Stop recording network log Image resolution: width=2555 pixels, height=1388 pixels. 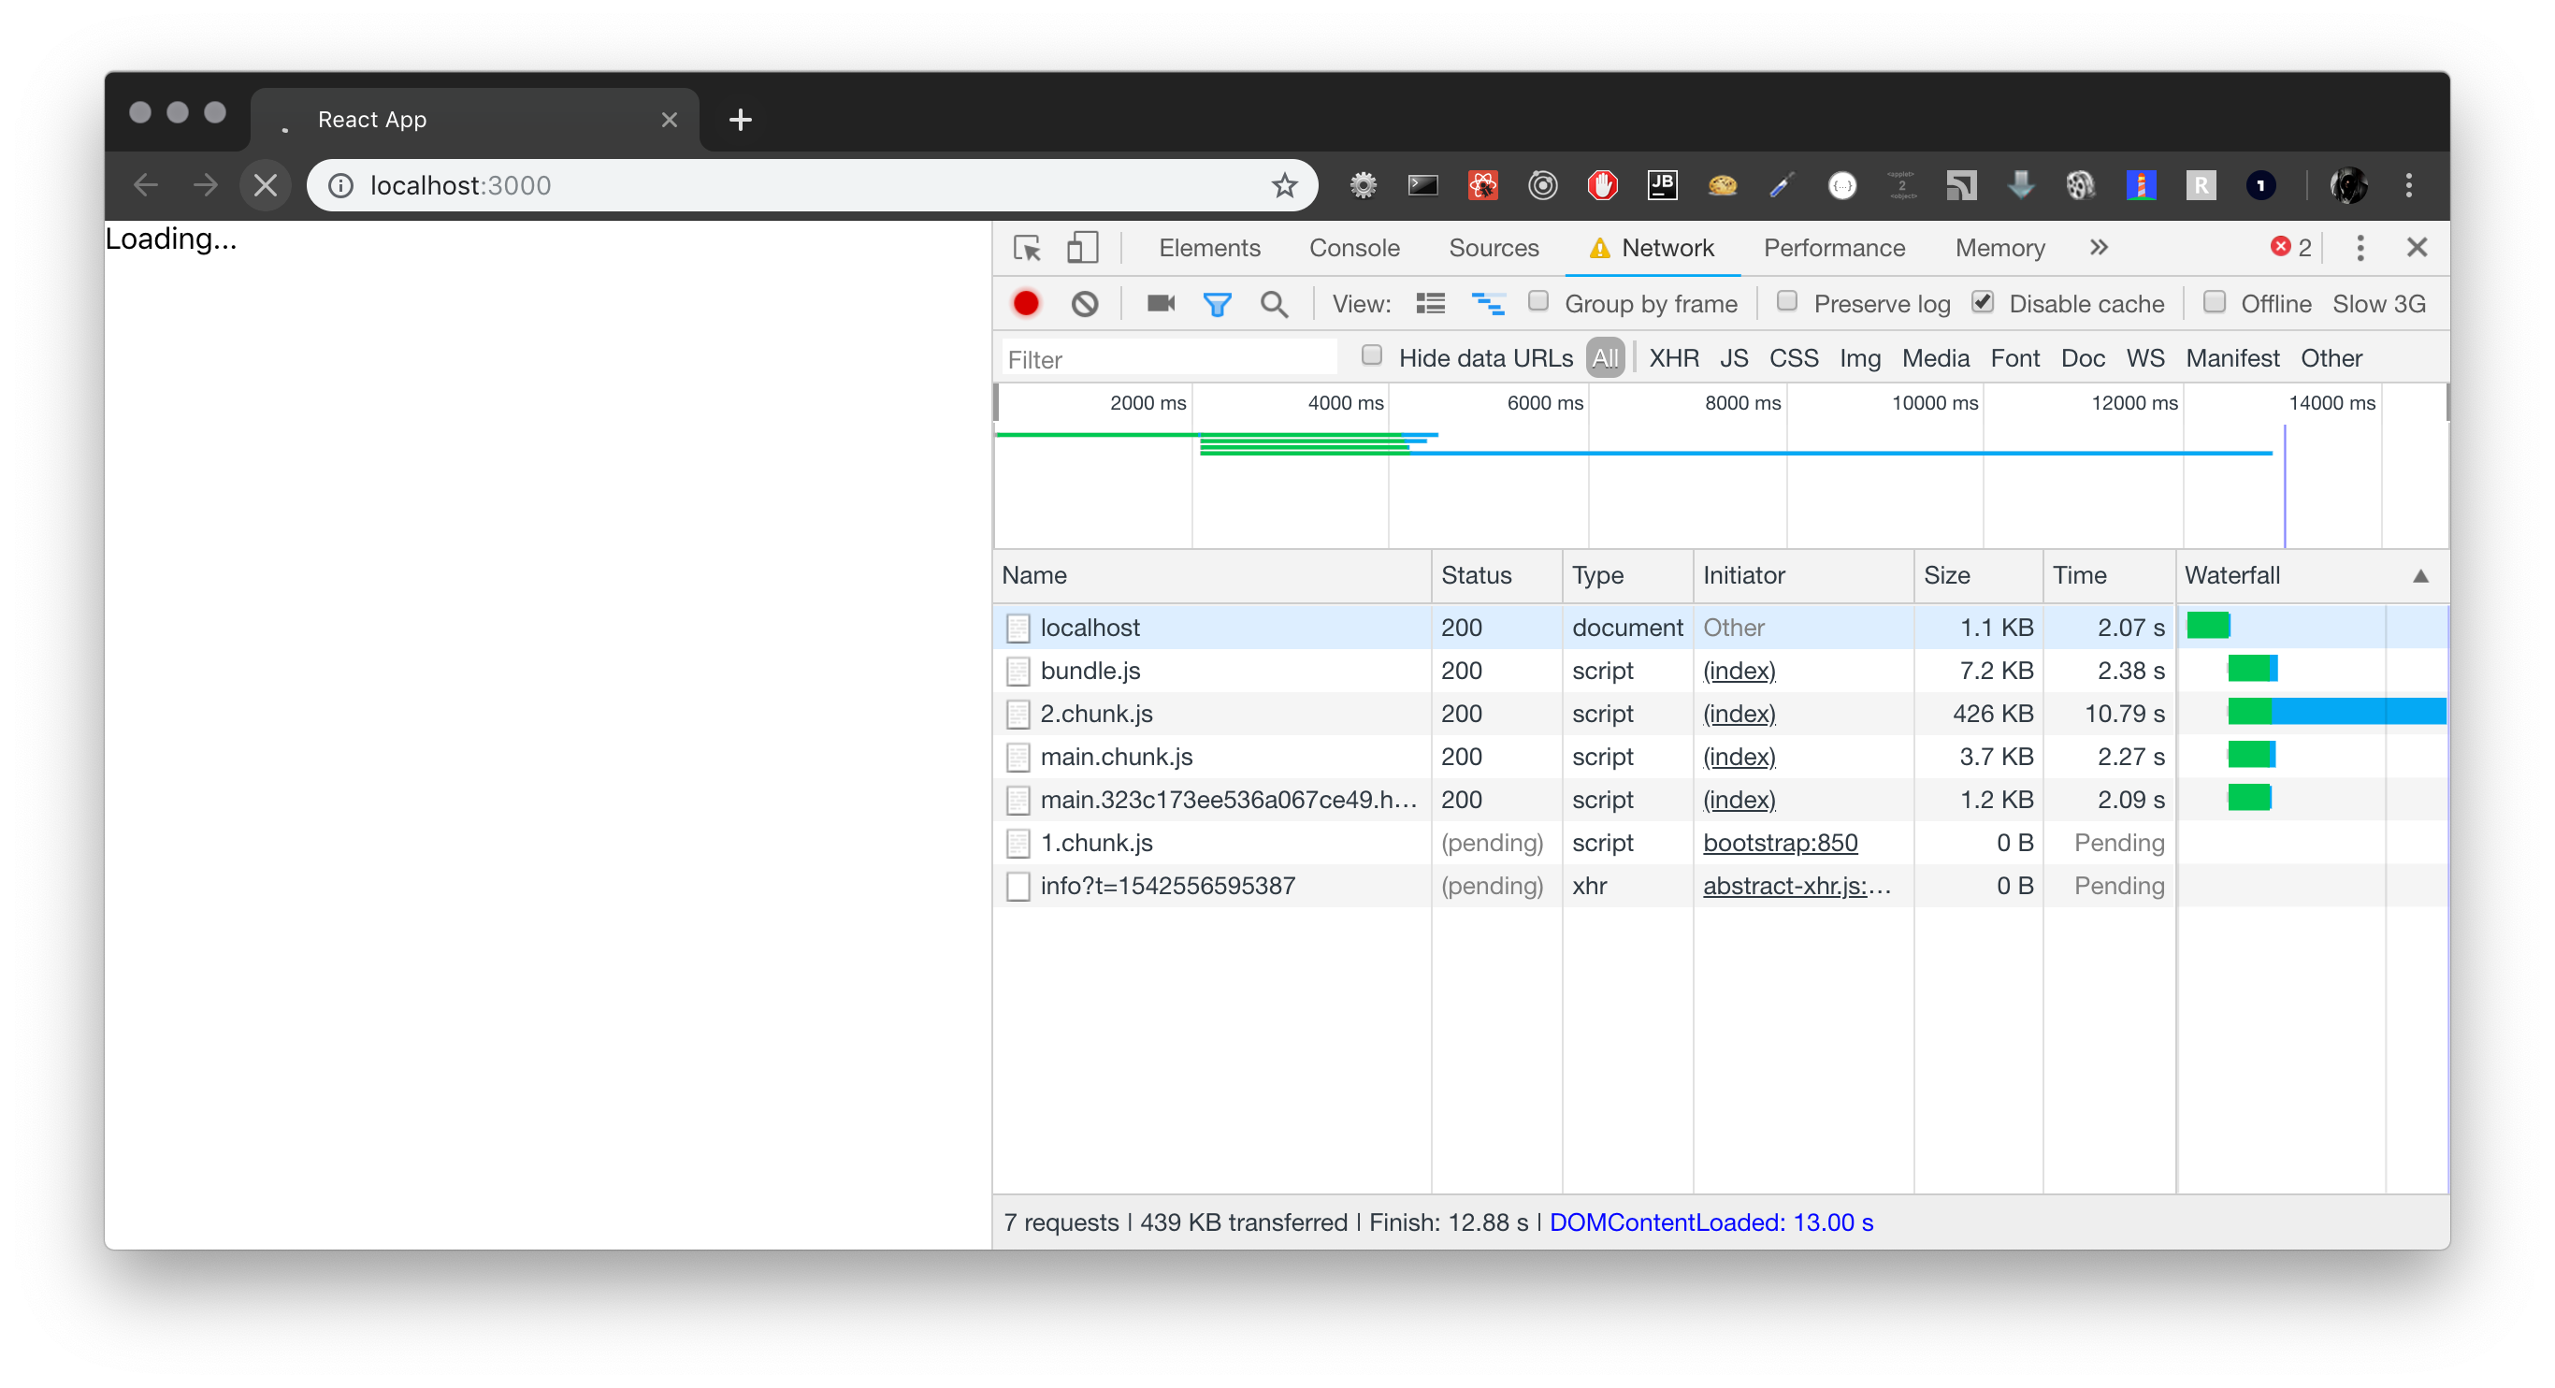[1027, 304]
